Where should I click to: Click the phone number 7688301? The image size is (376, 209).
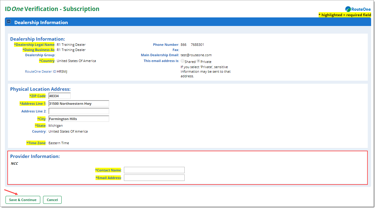197,45
